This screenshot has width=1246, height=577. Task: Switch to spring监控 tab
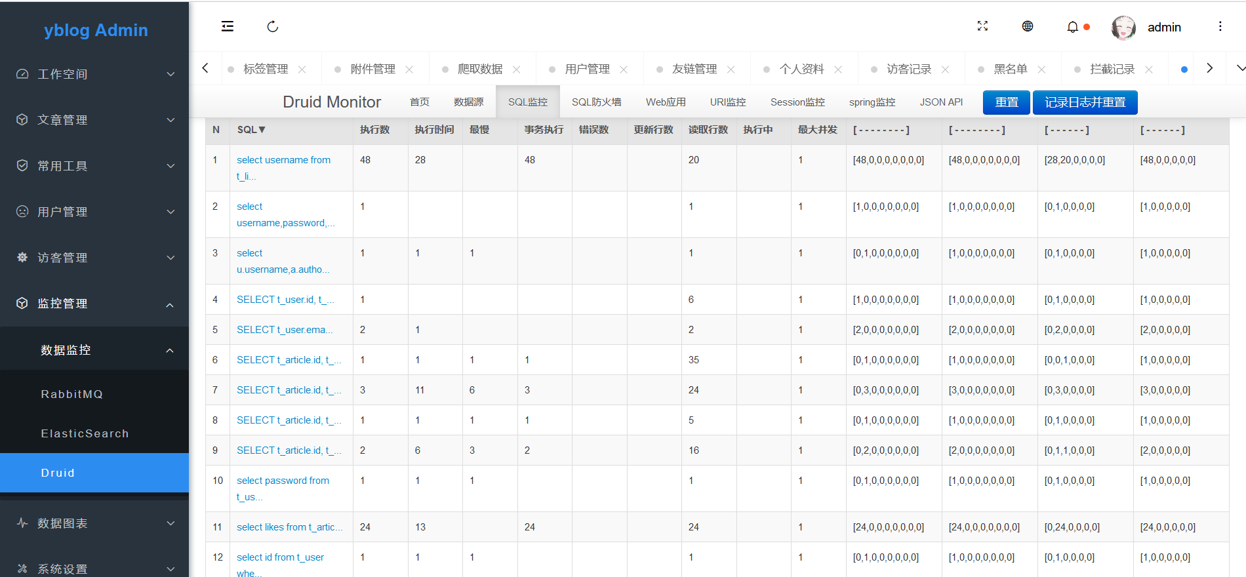pos(872,102)
